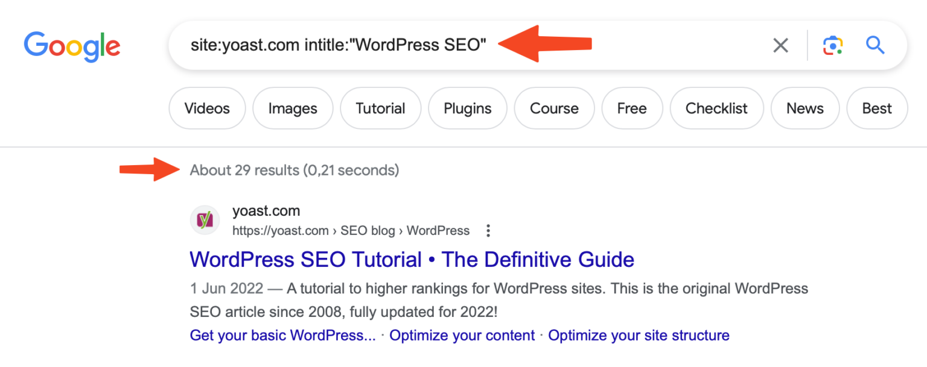Screen dimensions: 927x367
Task: Open the Optimize your site structure sitelink
Action: [x=638, y=335]
